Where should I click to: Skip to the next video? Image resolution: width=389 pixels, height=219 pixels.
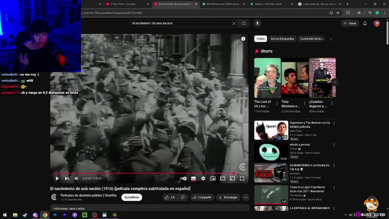pos(67,179)
